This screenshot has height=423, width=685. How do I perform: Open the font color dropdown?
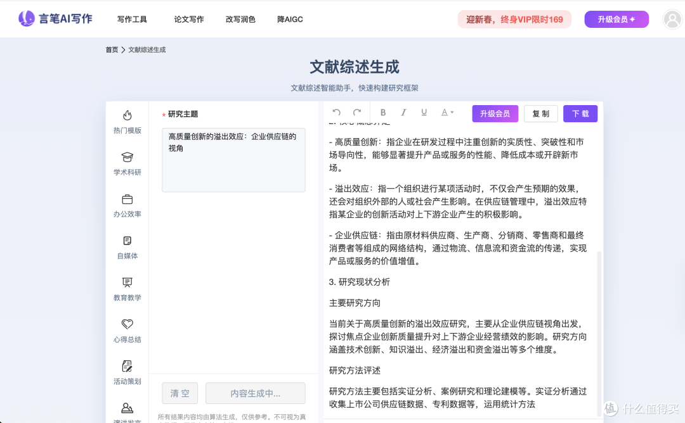point(447,113)
